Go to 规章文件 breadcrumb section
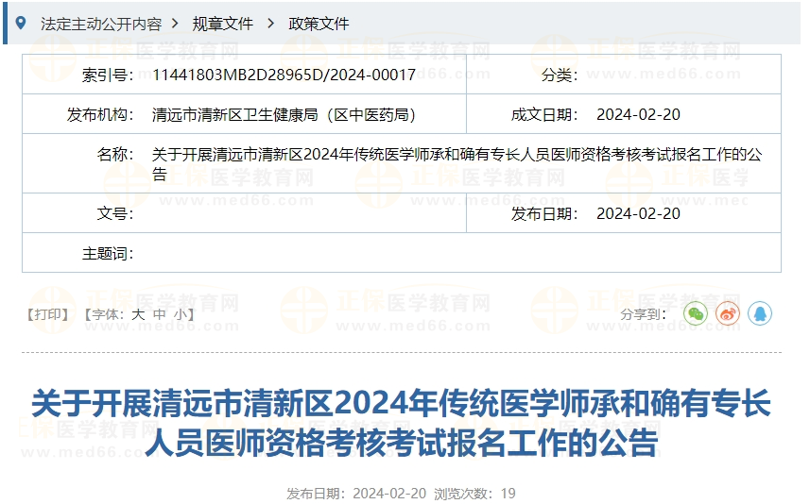The height and width of the screenshot is (504, 810). click(x=223, y=24)
